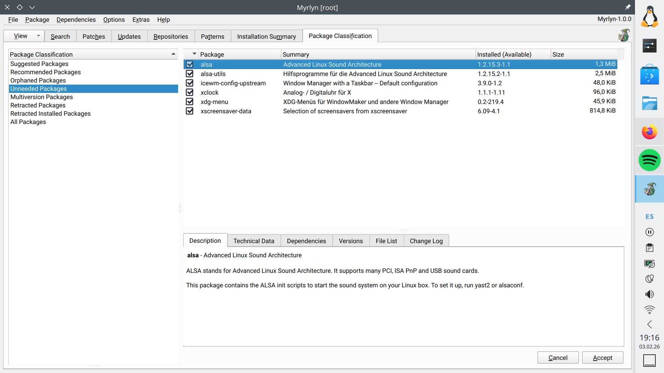Click the Cancel button
This screenshot has width=664, height=373.
[557, 358]
